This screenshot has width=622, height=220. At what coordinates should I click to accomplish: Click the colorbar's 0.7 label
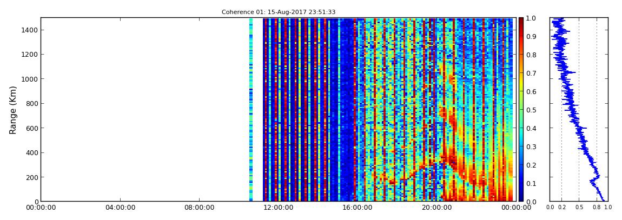tap(531, 73)
